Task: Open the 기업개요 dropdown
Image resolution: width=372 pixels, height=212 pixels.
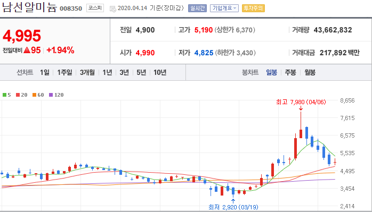Action: tap(224, 9)
